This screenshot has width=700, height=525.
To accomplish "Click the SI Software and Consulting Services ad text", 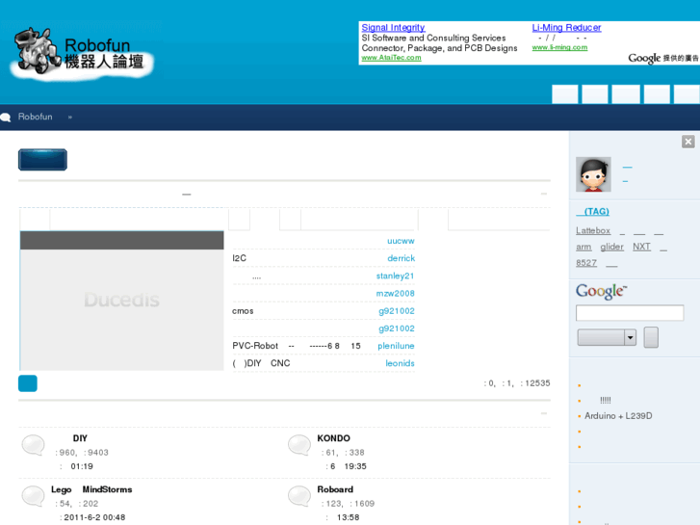I will point(433,38).
